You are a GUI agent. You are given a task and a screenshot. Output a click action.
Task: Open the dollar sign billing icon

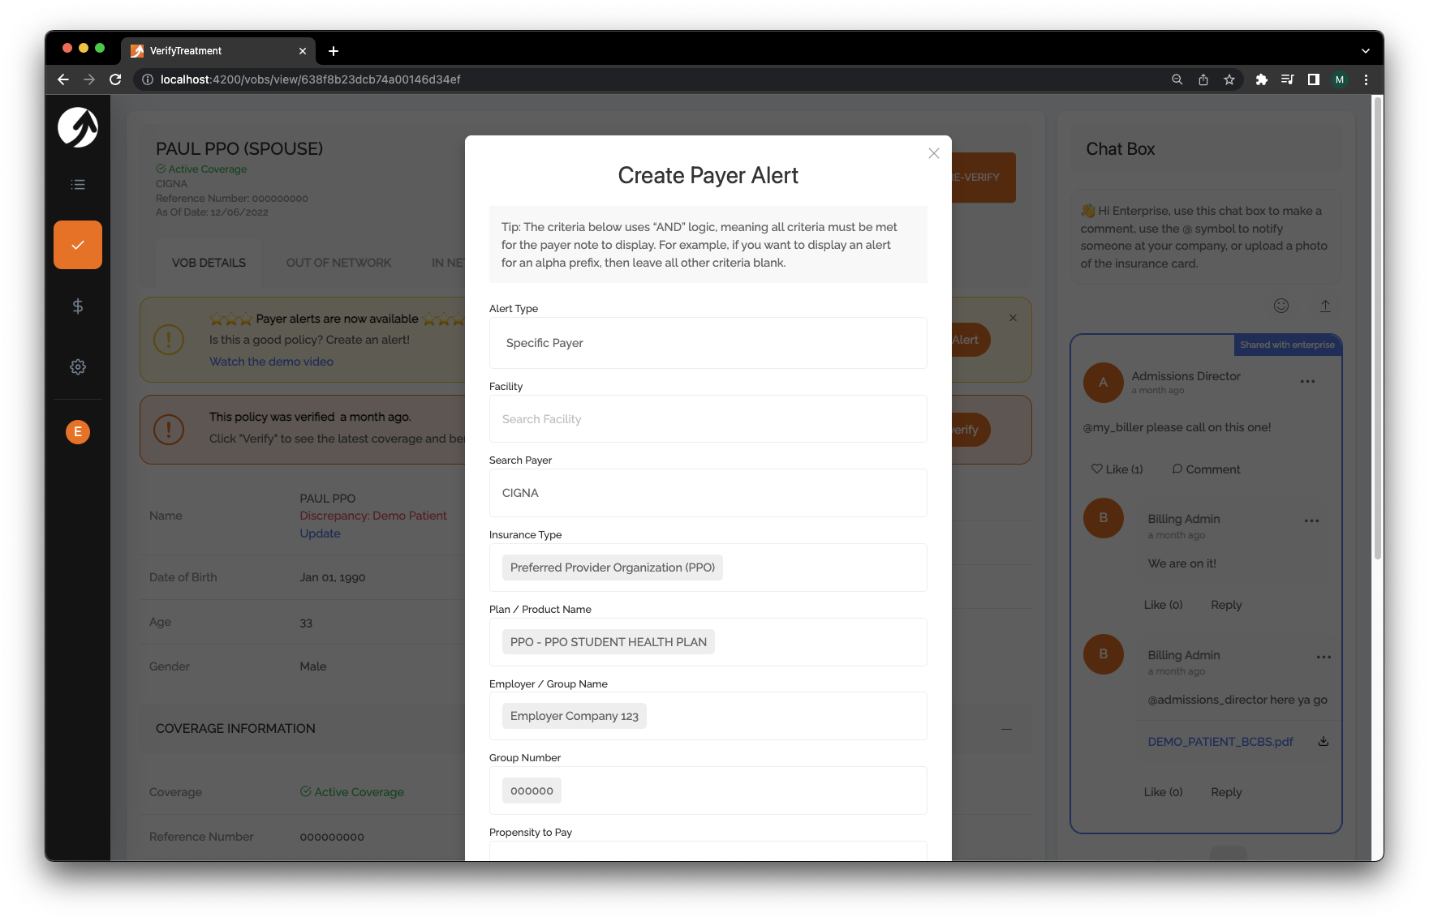pos(78,306)
